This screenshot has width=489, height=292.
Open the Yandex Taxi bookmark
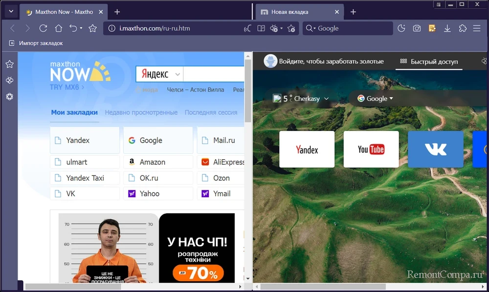click(85, 178)
